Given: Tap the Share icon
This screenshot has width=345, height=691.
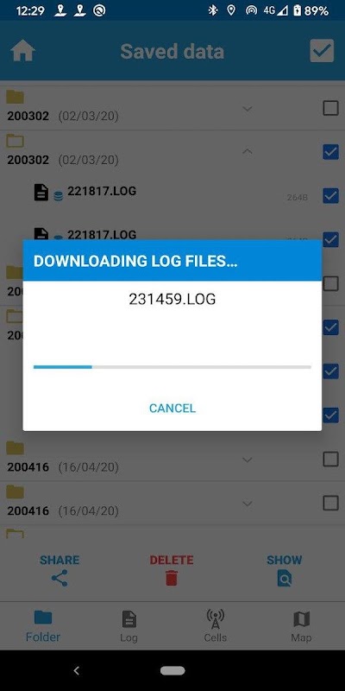Looking at the screenshot, I should click(x=60, y=578).
